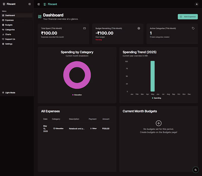Image resolution: width=202 pixels, height=176 pixels.
Task: Click the Add Expense button
Action: click(188, 17)
